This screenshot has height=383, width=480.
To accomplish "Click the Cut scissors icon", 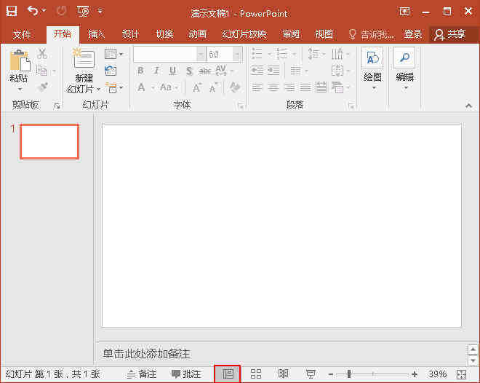I will tap(42, 54).
